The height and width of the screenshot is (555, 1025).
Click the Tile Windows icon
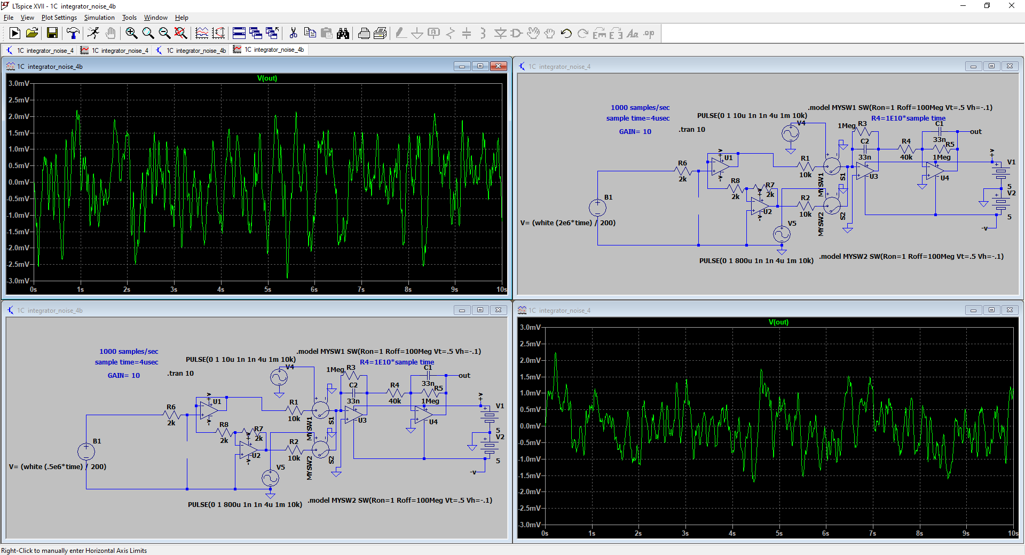point(239,34)
